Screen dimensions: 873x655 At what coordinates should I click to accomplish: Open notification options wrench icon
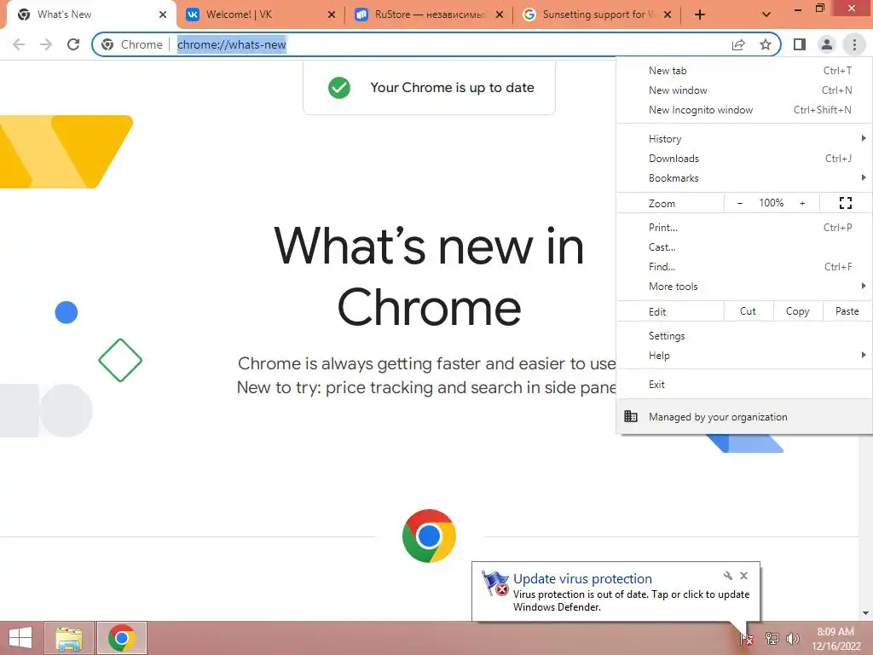(x=728, y=576)
